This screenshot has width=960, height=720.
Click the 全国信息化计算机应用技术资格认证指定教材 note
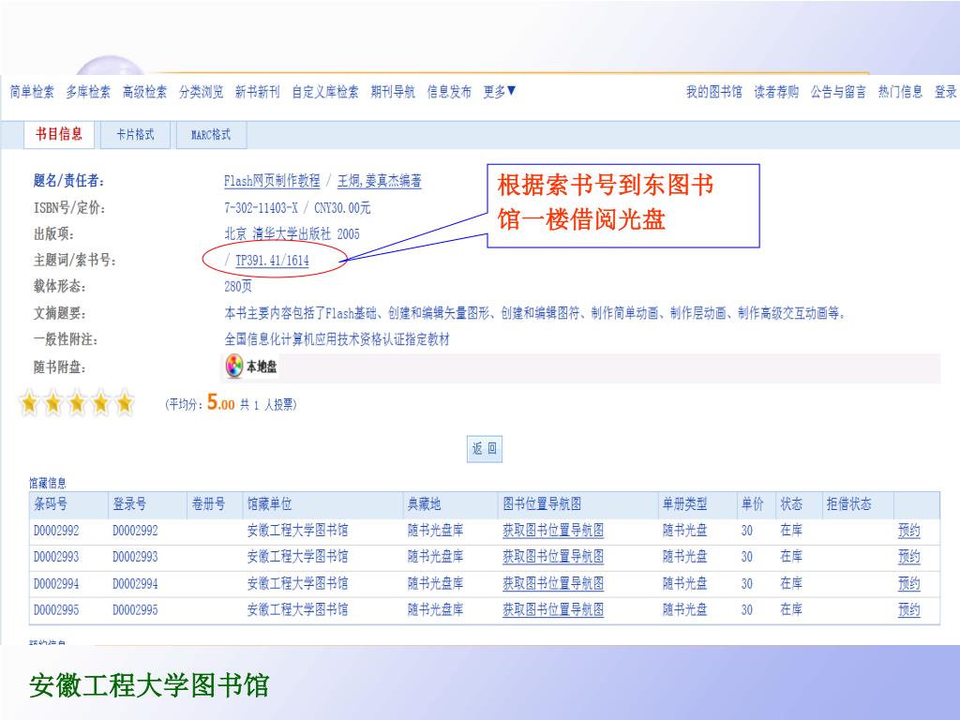(x=337, y=339)
